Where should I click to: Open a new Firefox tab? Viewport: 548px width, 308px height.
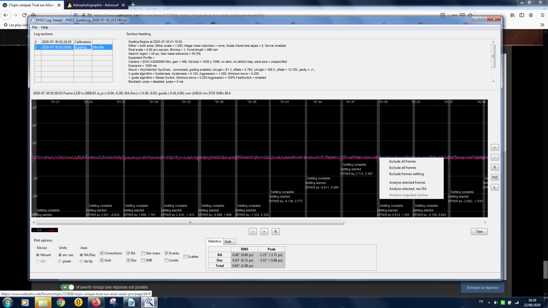pos(133,5)
